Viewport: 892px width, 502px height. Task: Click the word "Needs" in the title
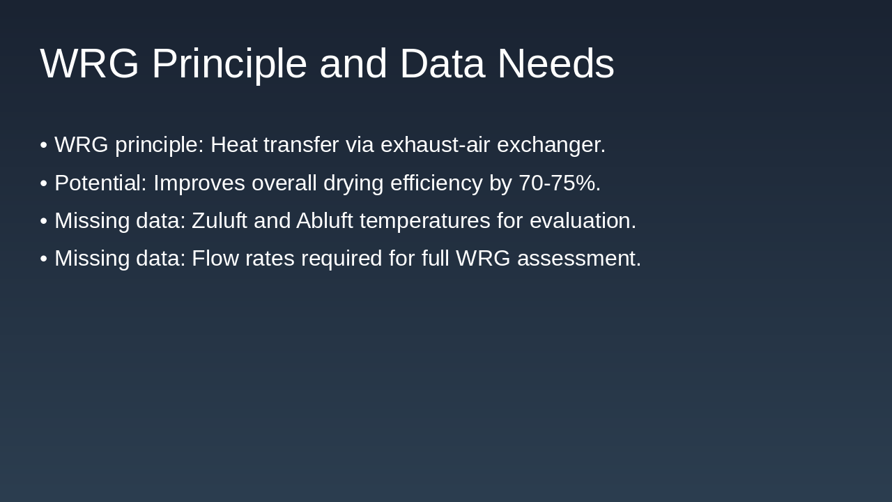[555, 63]
